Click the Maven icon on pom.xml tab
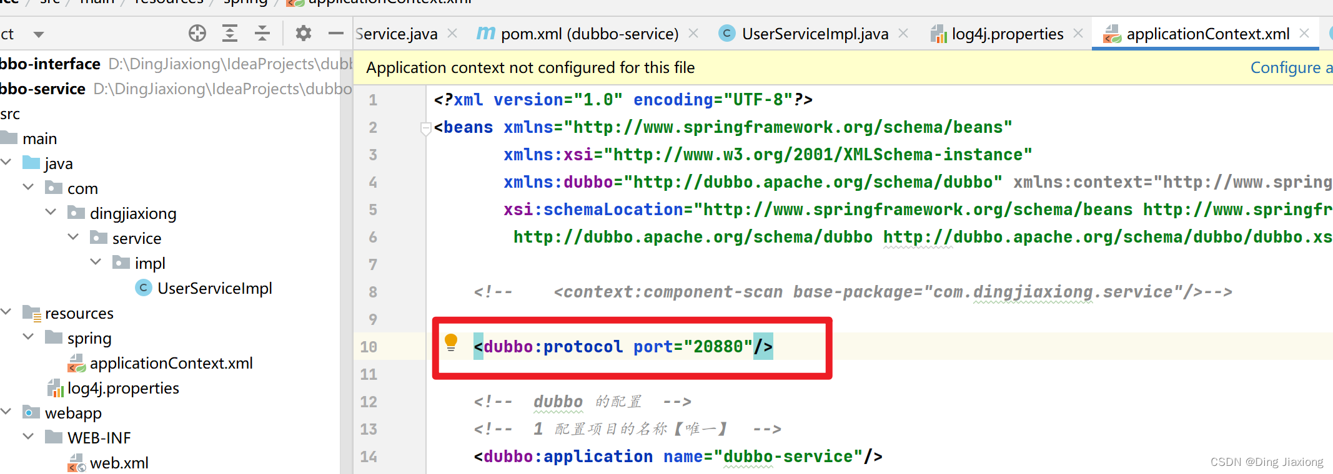 [486, 32]
